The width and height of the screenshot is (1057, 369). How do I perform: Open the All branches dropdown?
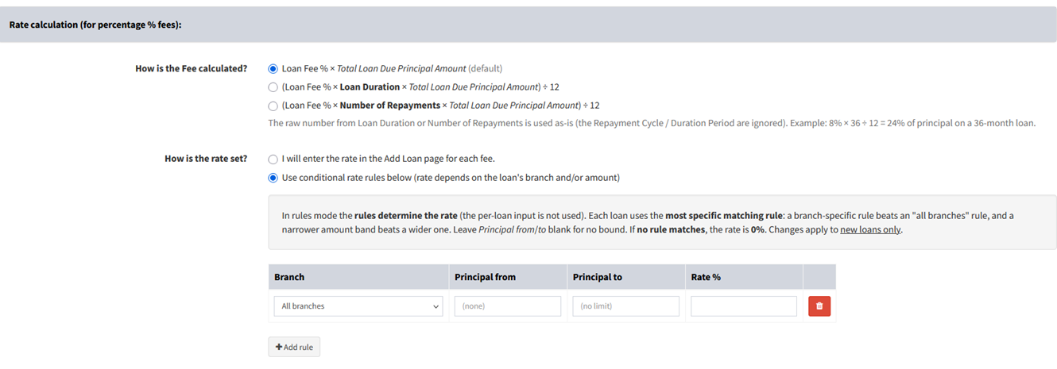[x=358, y=306]
